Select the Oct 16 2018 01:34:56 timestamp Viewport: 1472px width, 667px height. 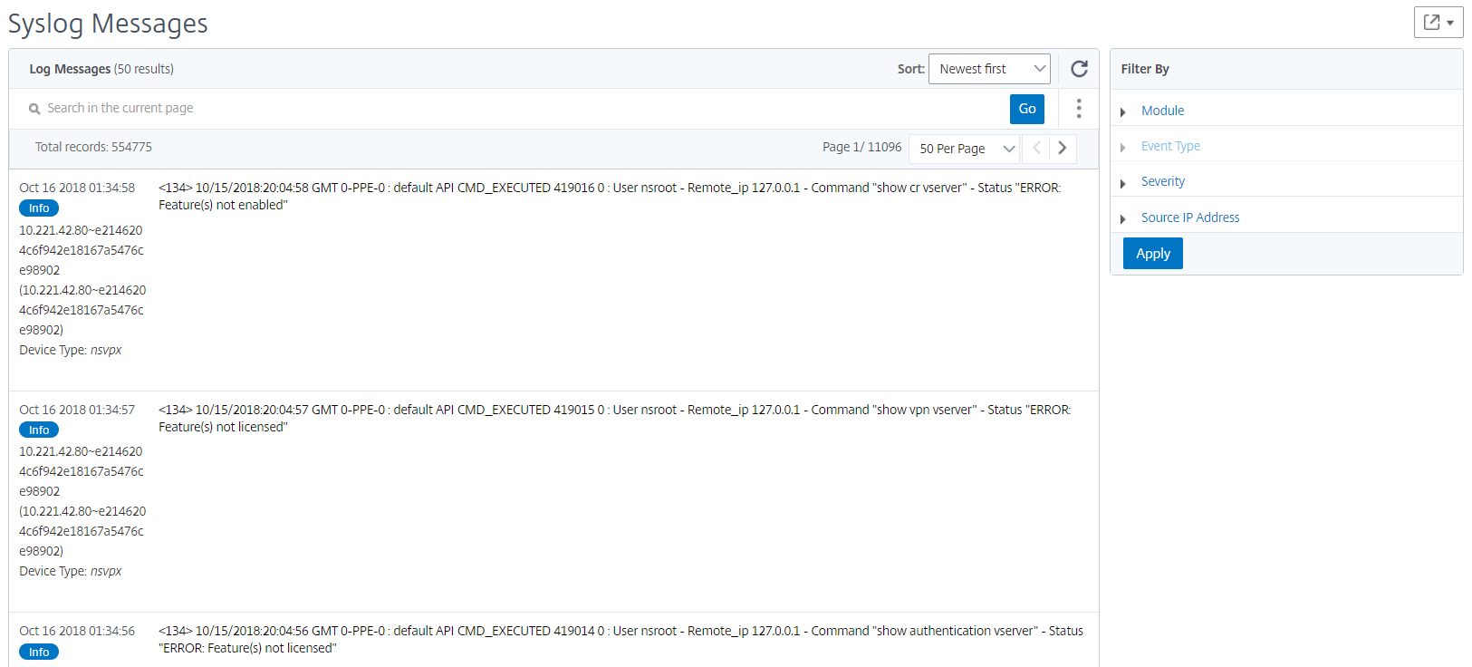[x=77, y=631]
